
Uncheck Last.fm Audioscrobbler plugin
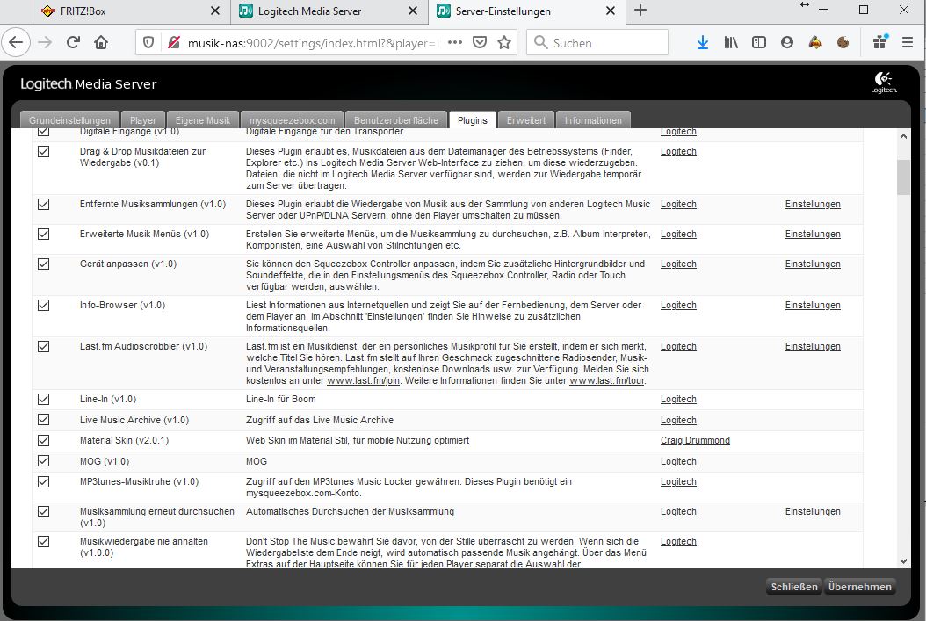coord(44,346)
